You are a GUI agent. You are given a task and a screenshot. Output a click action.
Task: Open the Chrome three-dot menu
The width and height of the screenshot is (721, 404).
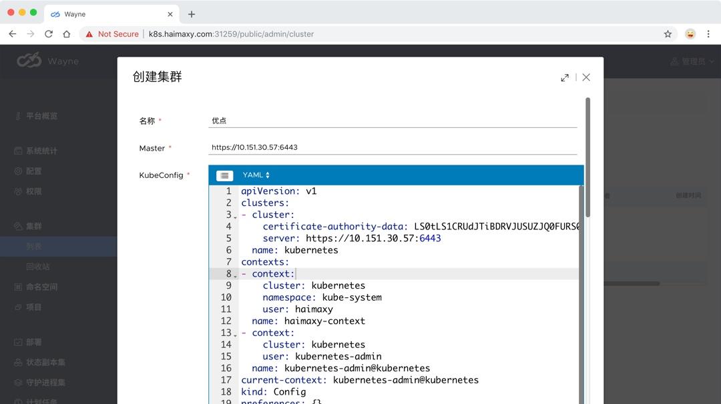(708, 34)
